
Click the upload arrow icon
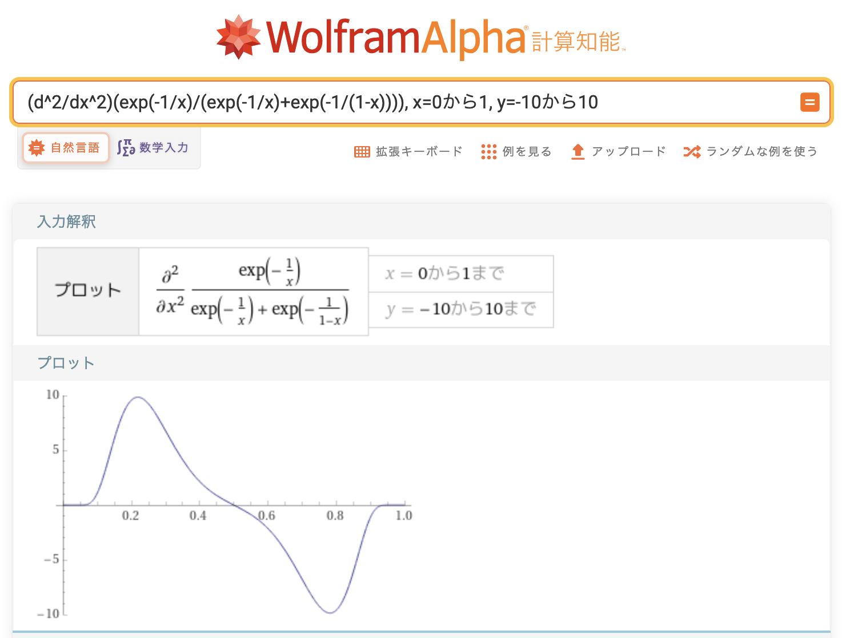point(578,152)
